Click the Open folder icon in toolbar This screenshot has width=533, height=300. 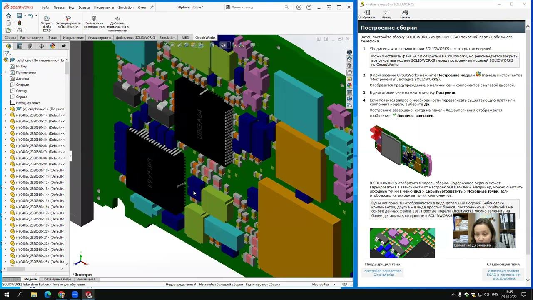coord(8,30)
